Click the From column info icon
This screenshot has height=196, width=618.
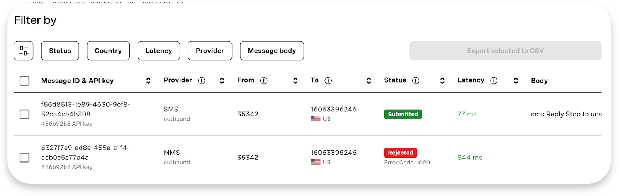[264, 80]
